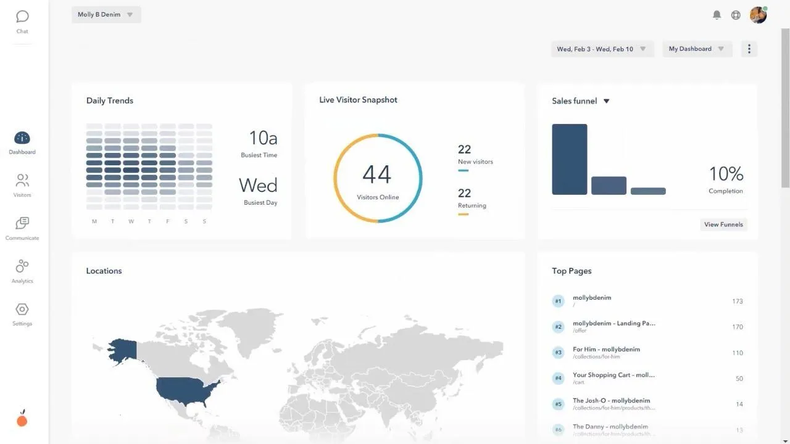The height and width of the screenshot is (444, 790).
Task: Expand the Molly B Denim store dropdown
Action: coord(106,15)
